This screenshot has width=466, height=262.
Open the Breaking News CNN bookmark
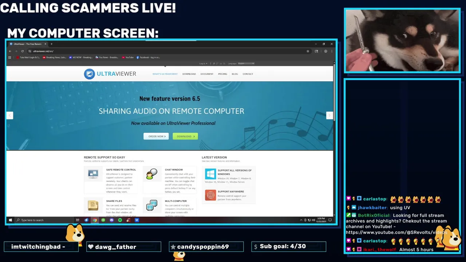(55, 57)
